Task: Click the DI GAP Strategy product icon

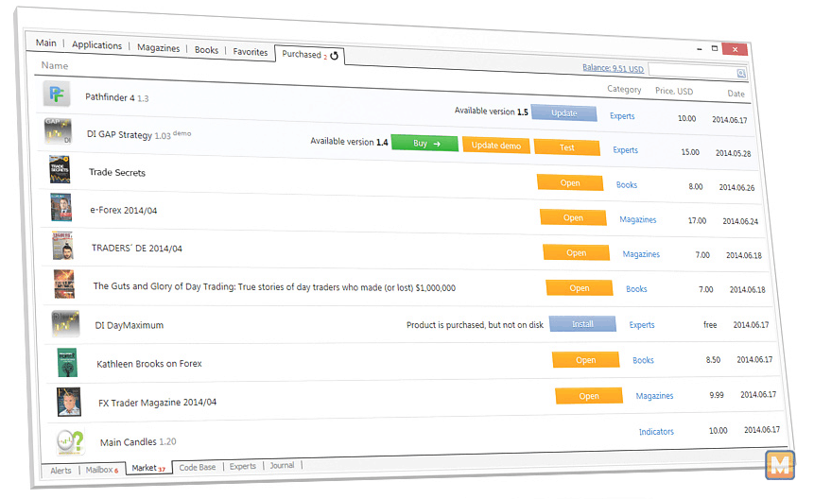Action: coord(59,131)
